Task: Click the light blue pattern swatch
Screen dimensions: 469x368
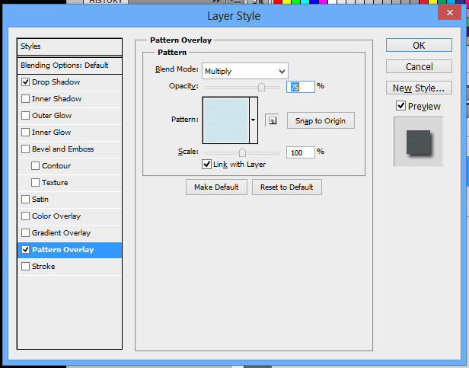Action: pos(226,120)
